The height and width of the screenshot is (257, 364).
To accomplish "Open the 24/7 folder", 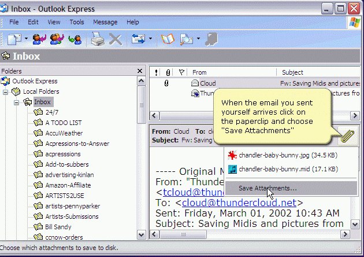I will pyautogui.click(x=52, y=112).
